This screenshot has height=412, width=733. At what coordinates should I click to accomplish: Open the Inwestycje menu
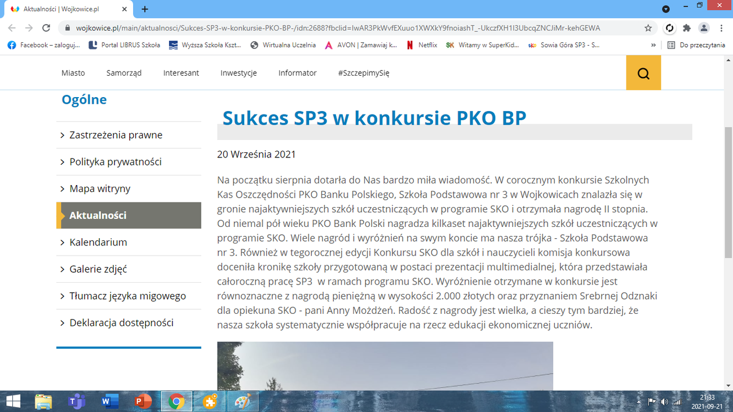[x=239, y=73]
